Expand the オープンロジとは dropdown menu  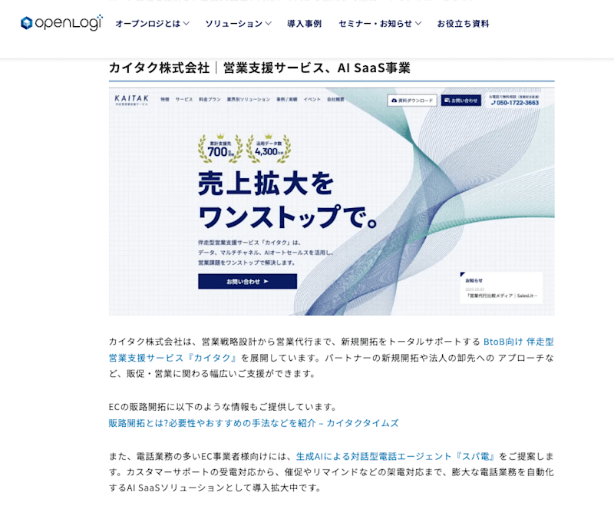[x=152, y=24]
